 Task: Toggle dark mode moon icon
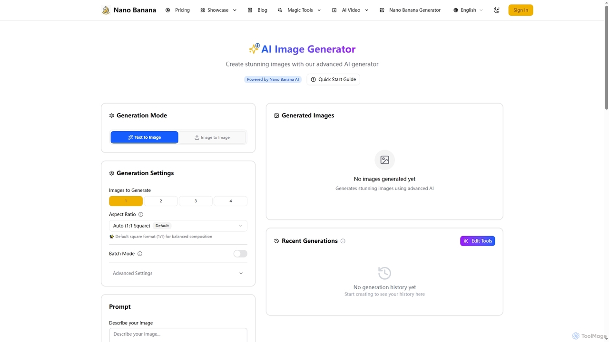497,10
